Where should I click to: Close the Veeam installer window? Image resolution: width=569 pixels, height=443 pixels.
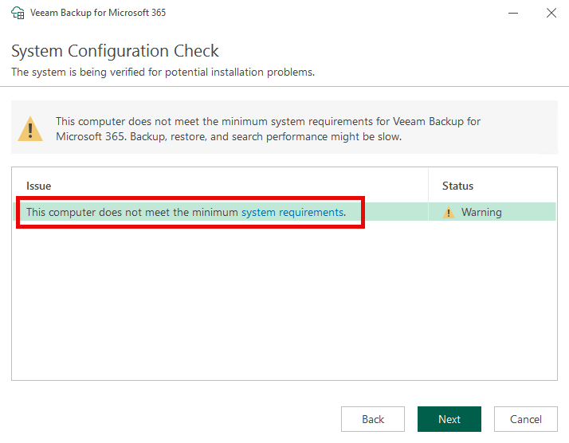click(x=551, y=14)
